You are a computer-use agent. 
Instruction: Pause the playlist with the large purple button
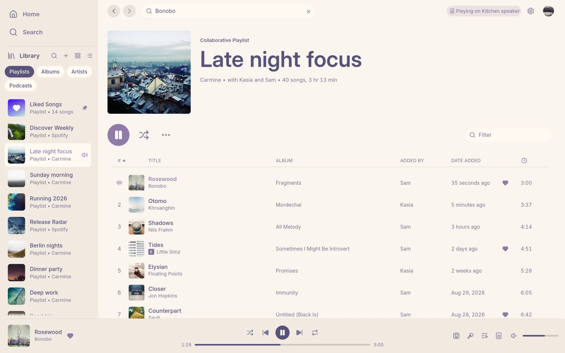click(118, 135)
